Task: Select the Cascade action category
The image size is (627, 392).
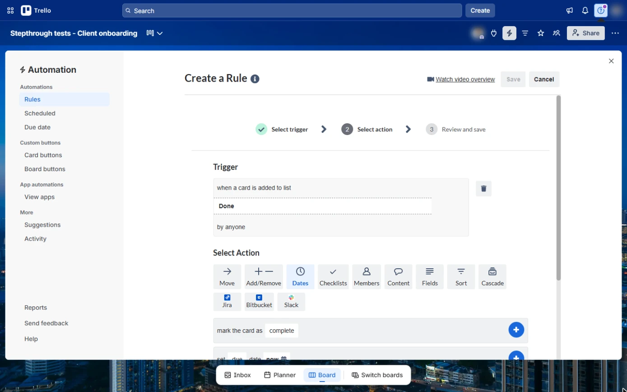Action: [x=492, y=277]
